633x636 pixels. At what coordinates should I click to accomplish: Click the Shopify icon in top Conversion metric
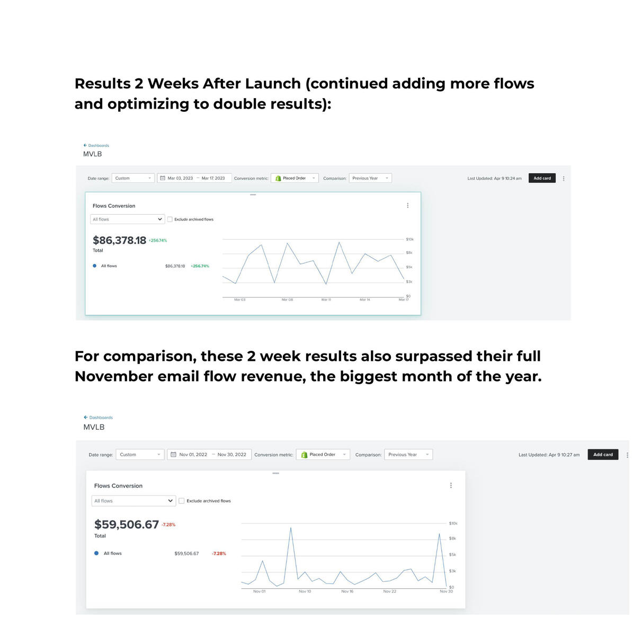click(278, 179)
